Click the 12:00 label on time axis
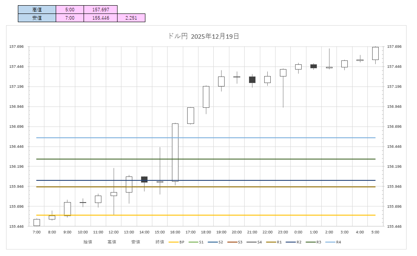Image resolution: width=417 pixels, height=256 pixels. pos(114,233)
